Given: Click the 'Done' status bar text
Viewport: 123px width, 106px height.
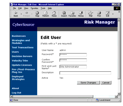Looking at the screenshot, I should click(x=16, y=100).
